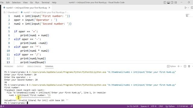Open the new terminal profile dropdown
Viewport: 193px width, 108px height.
click(x=181, y=66)
